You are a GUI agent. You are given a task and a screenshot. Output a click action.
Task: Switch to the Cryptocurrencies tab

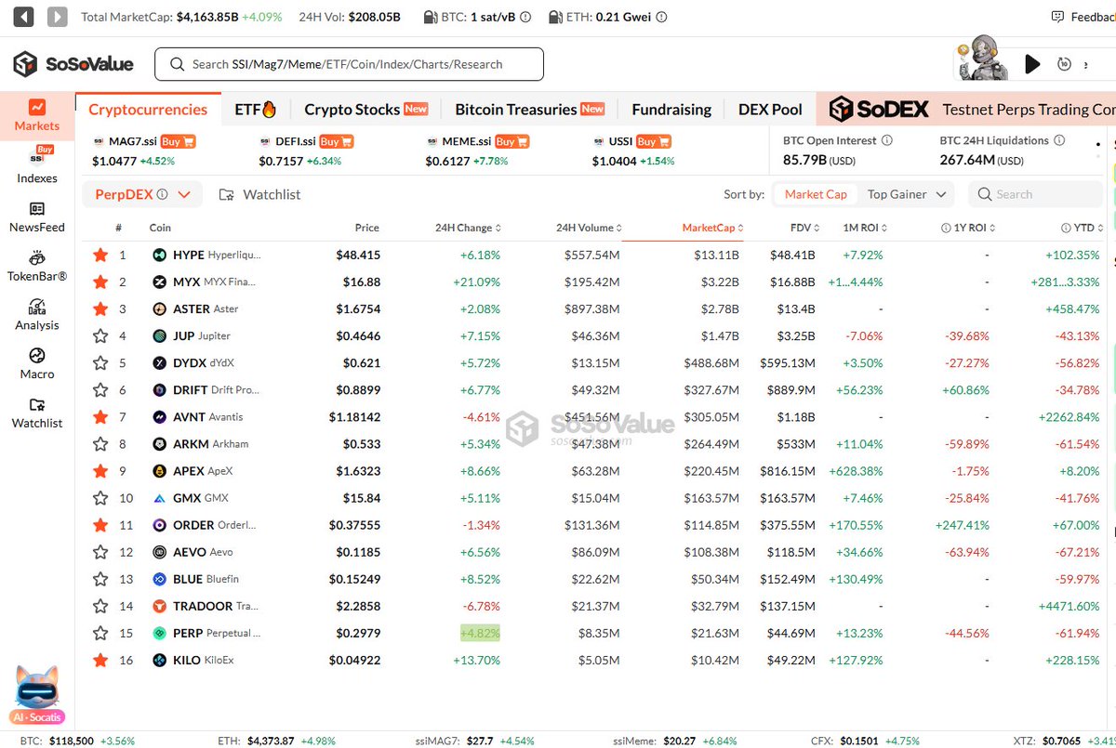148,109
